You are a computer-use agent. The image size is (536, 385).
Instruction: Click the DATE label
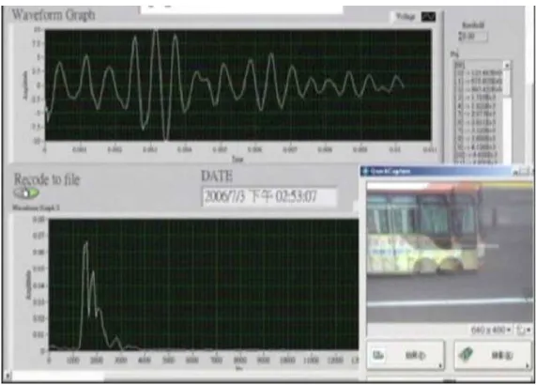[x=217, y=177]
